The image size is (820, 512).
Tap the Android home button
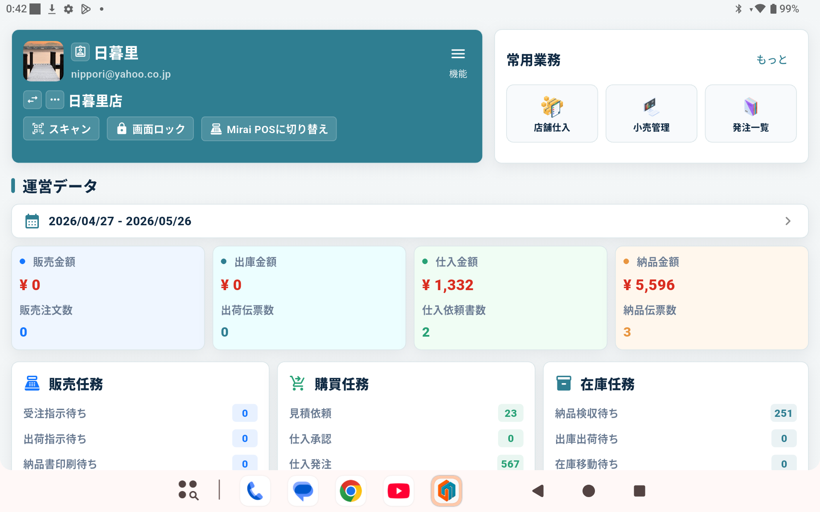[x=589, y=491]
